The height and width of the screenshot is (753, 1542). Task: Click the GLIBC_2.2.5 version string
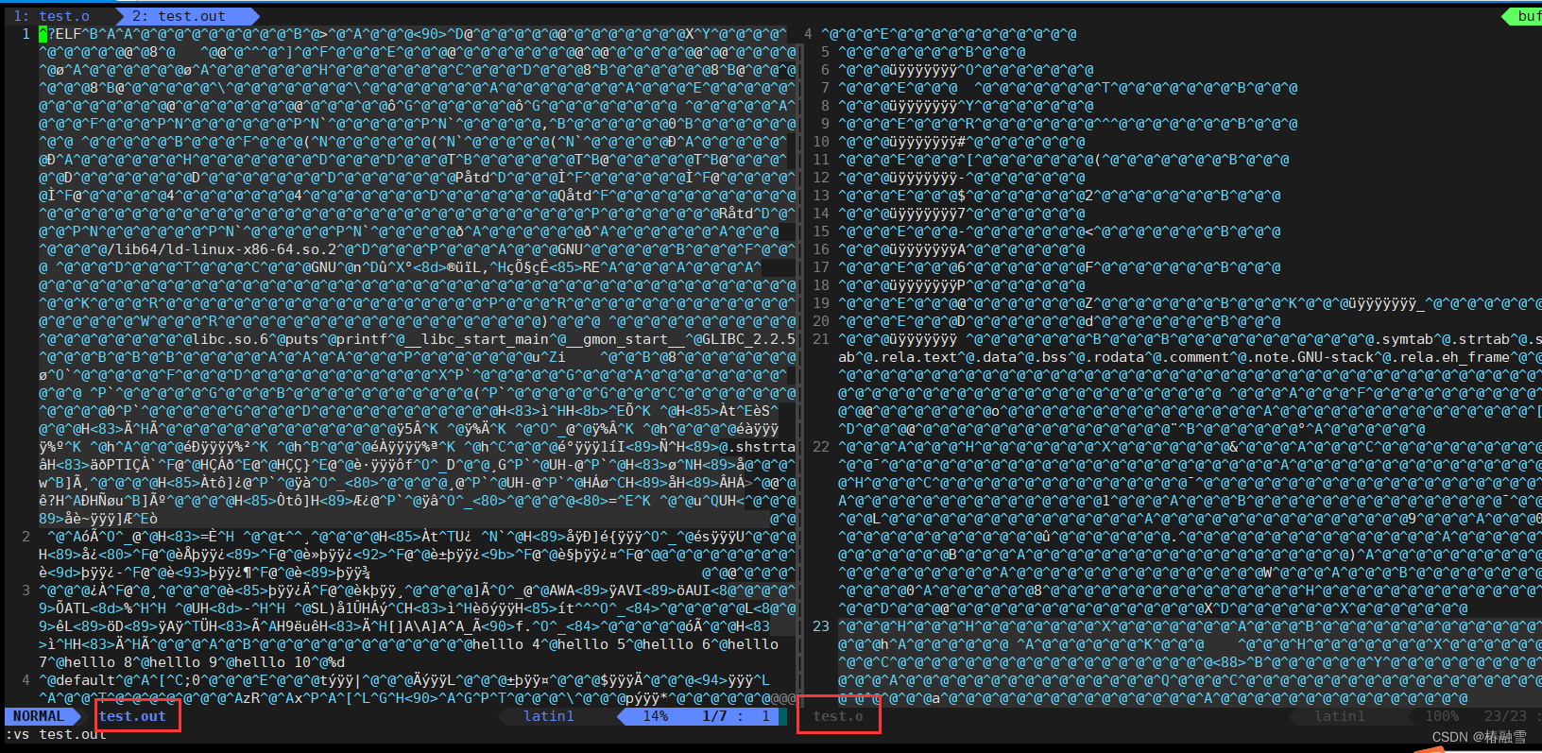click(746, 339)
